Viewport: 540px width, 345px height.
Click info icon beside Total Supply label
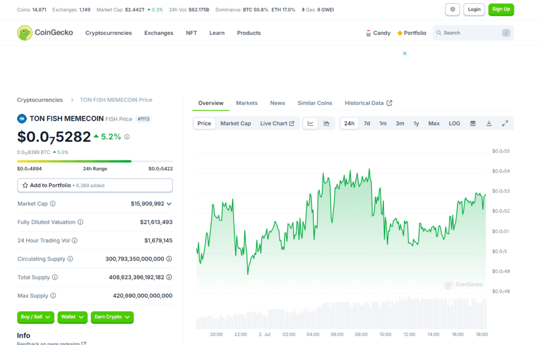point(55,277)
